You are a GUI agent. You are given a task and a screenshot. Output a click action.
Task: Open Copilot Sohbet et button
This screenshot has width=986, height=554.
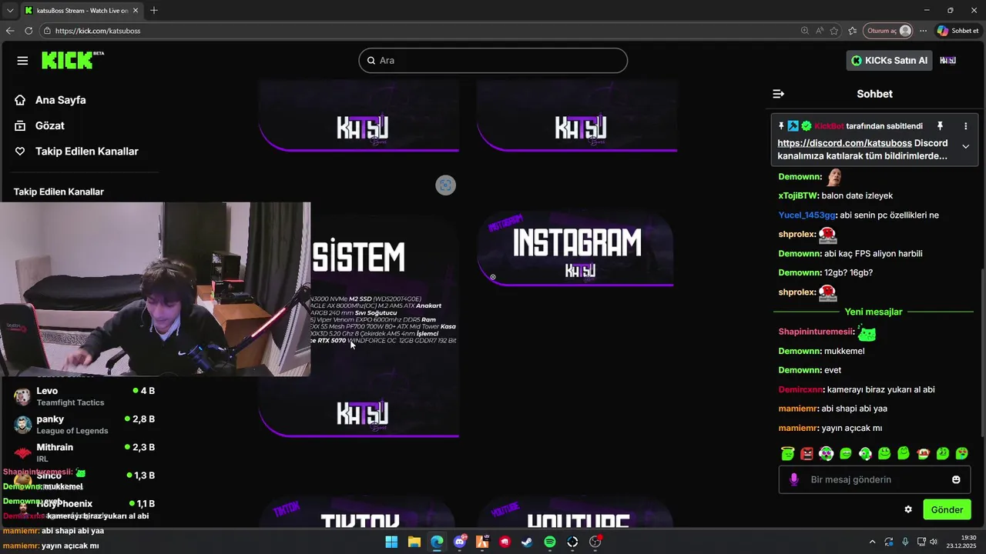pyautogui.click(x=957, y=31)
